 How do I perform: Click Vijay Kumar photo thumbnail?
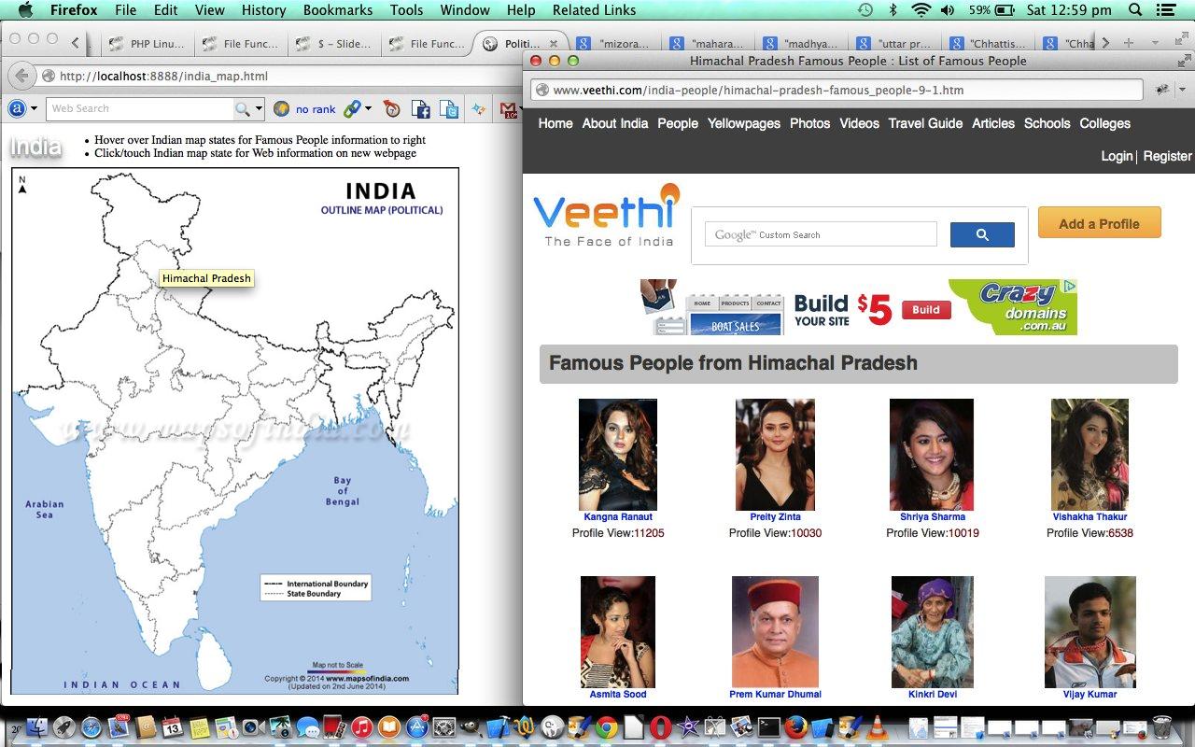pos(1090,631)
